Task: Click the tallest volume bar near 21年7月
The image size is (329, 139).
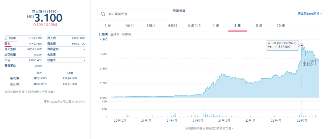Action: (204, 110)
